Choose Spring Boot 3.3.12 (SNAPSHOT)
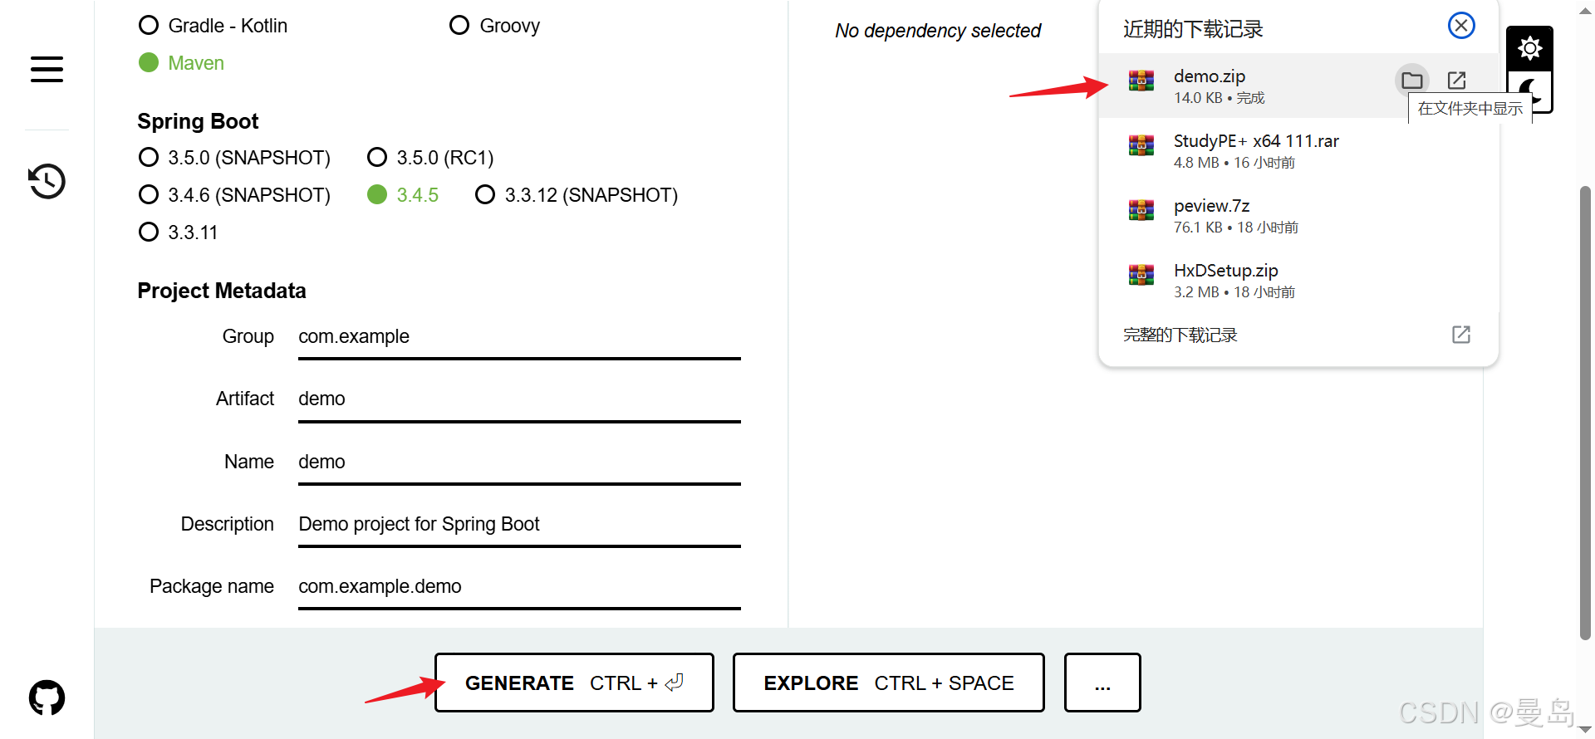 click(577, 195)
